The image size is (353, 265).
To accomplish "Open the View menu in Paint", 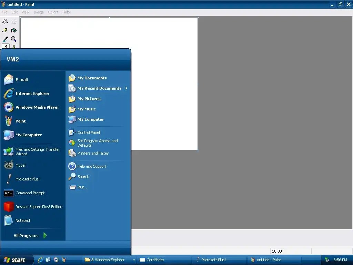I will (x=26, y=12).
